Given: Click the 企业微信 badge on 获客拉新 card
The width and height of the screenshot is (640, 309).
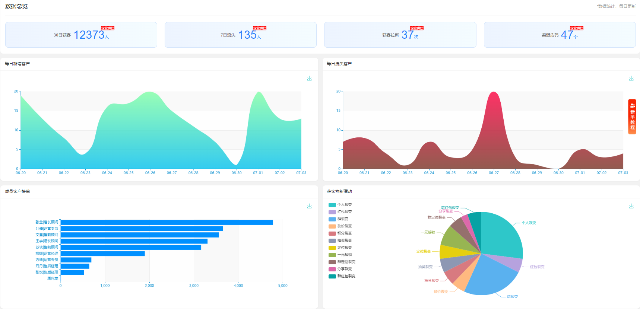Looking at the screenshot, I should coord(417,28).
